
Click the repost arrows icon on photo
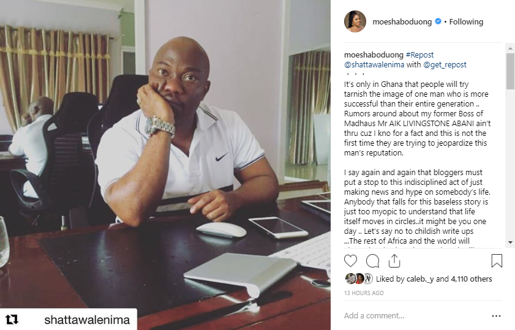coord(12,320)
